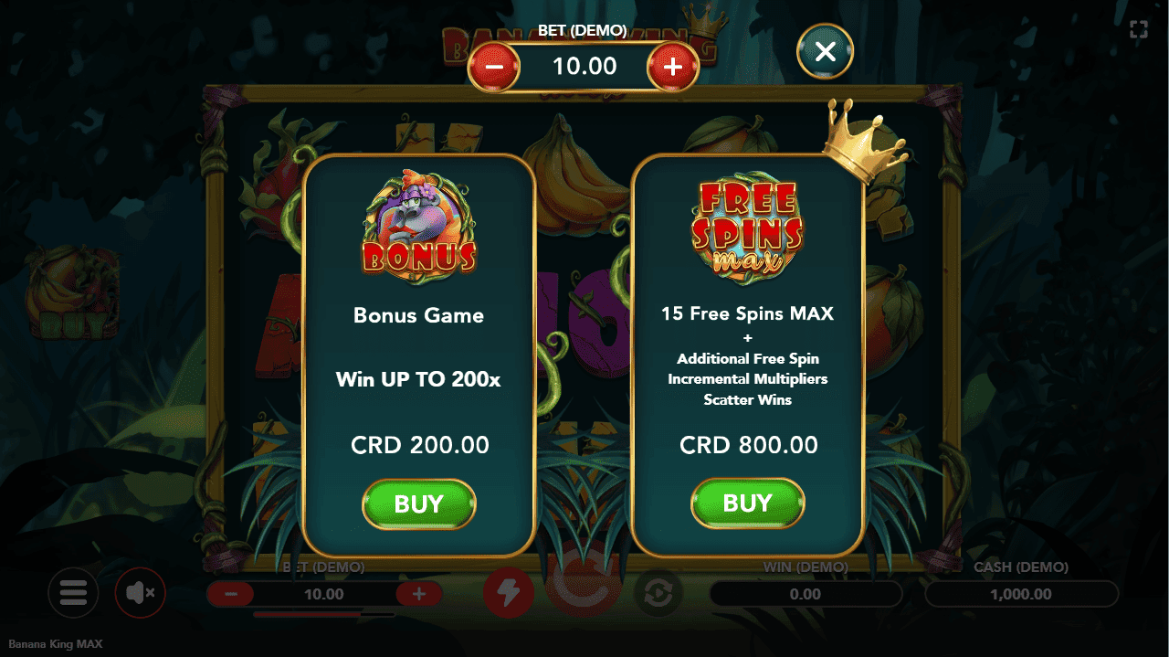Click the Free Spins Max logo
Viewport: 1169px width, 657px height.
tap(748, 226)
